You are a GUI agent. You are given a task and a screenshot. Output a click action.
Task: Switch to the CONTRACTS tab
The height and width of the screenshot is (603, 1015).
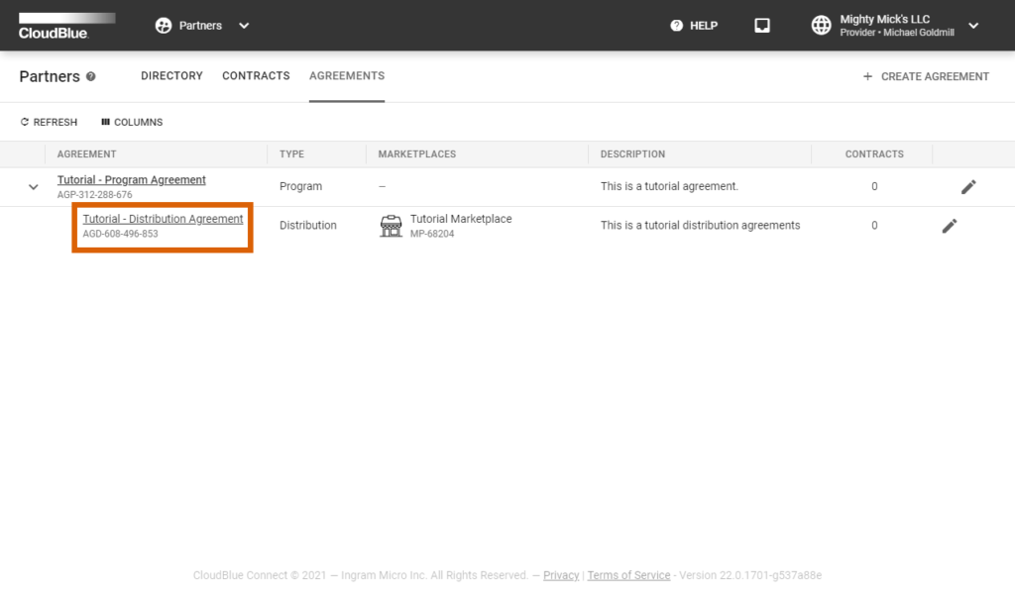[256, 75]
